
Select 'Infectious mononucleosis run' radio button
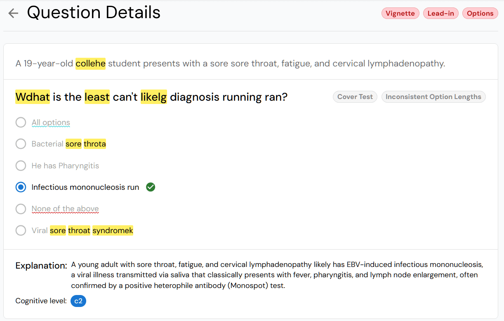pos(21,187)
